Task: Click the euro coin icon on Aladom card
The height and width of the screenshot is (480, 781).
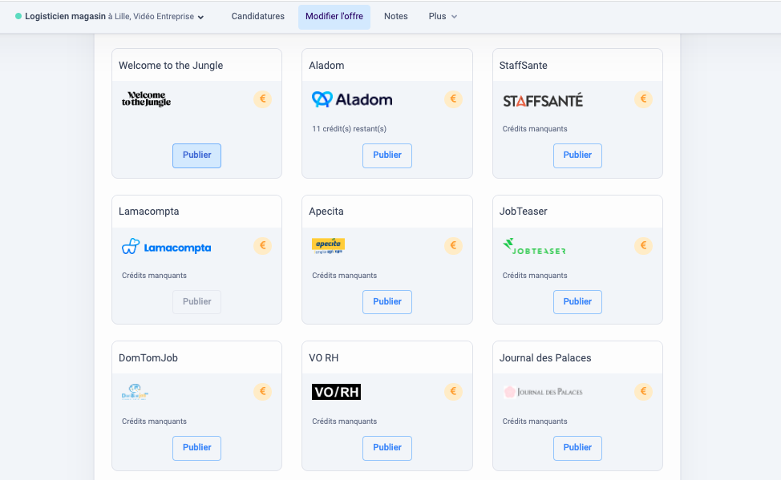Action: (x=453, y=99)
